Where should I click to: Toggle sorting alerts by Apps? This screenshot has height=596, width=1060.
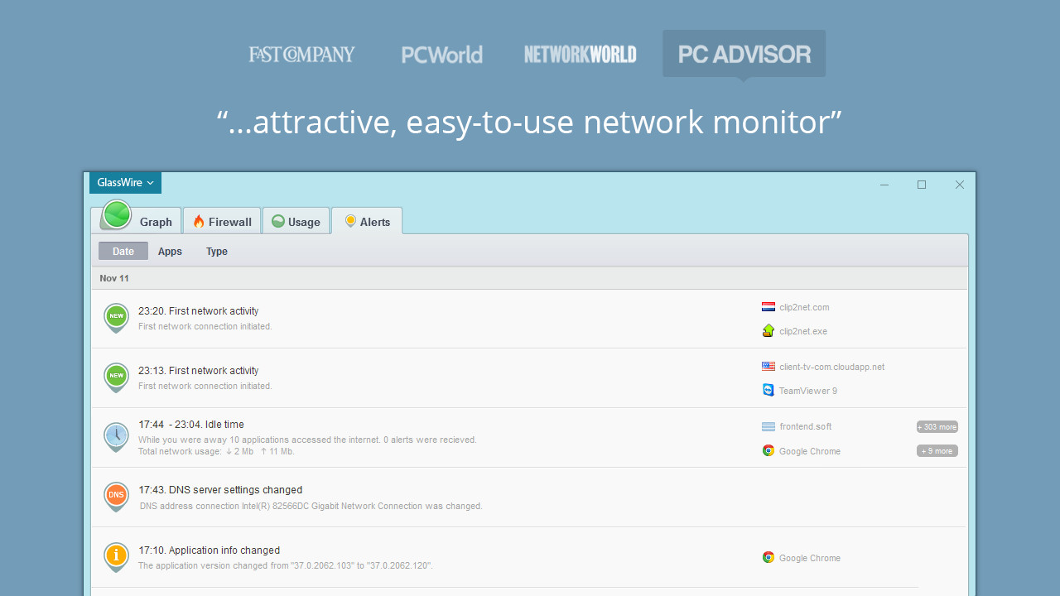(170, 251)
